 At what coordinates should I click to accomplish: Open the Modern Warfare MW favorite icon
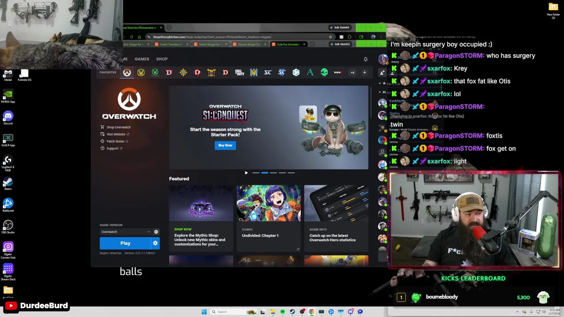tap(338, 73)
